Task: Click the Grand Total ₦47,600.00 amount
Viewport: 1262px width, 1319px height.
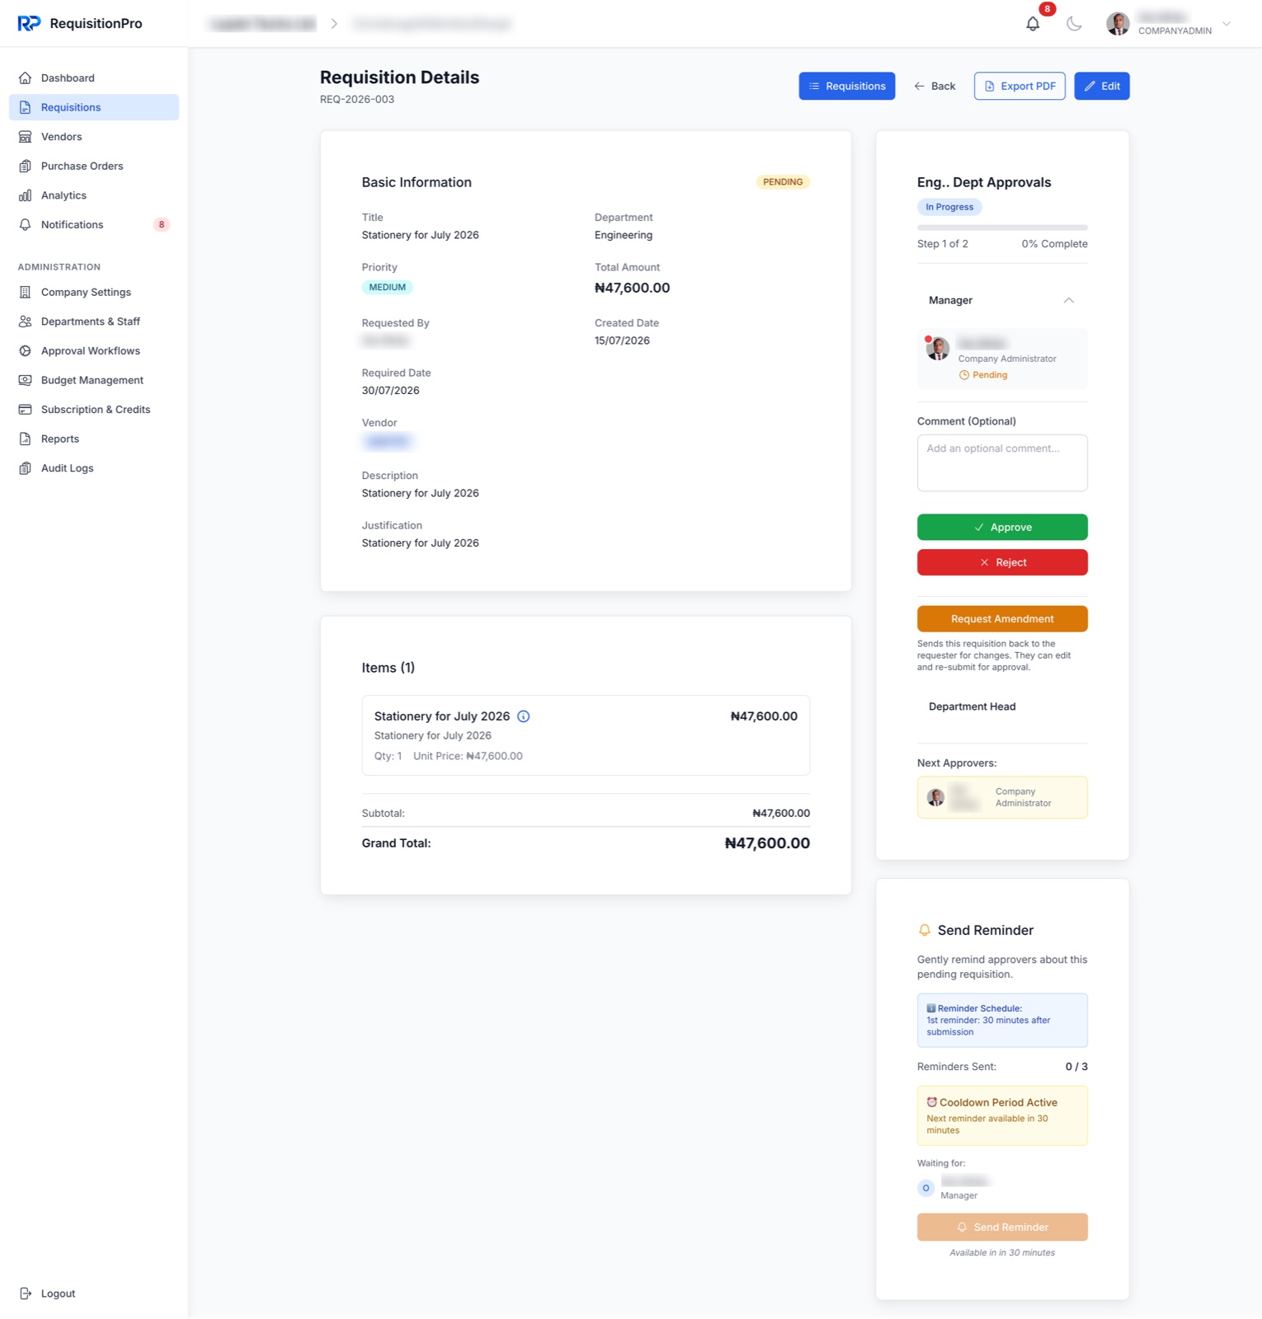Action: tap(767, 843)
